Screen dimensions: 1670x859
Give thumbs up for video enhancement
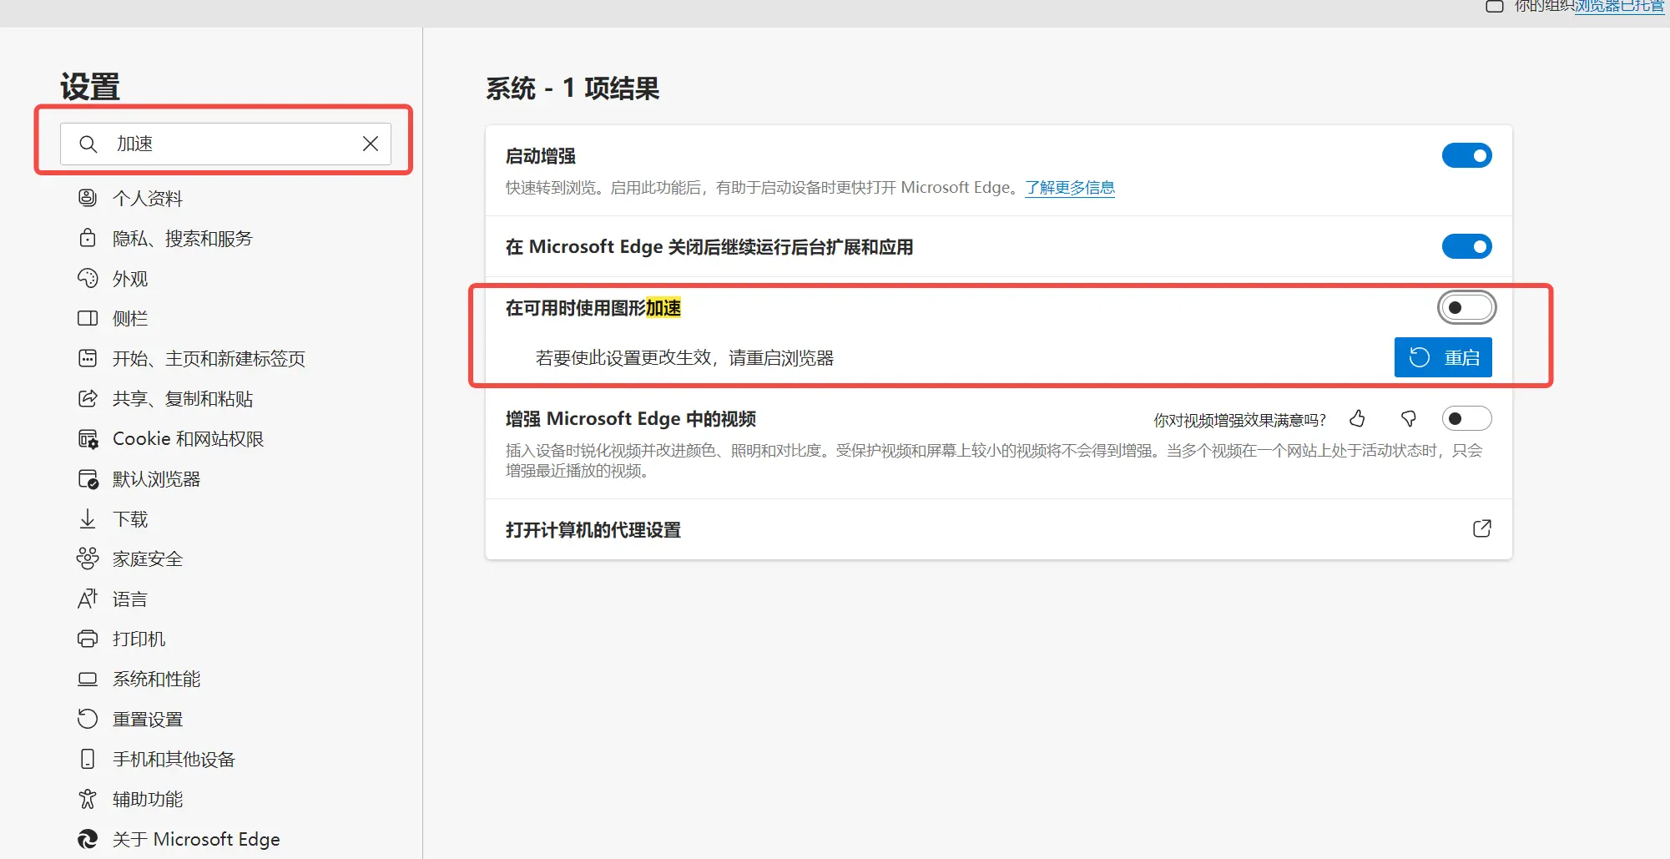[1358, 419]
